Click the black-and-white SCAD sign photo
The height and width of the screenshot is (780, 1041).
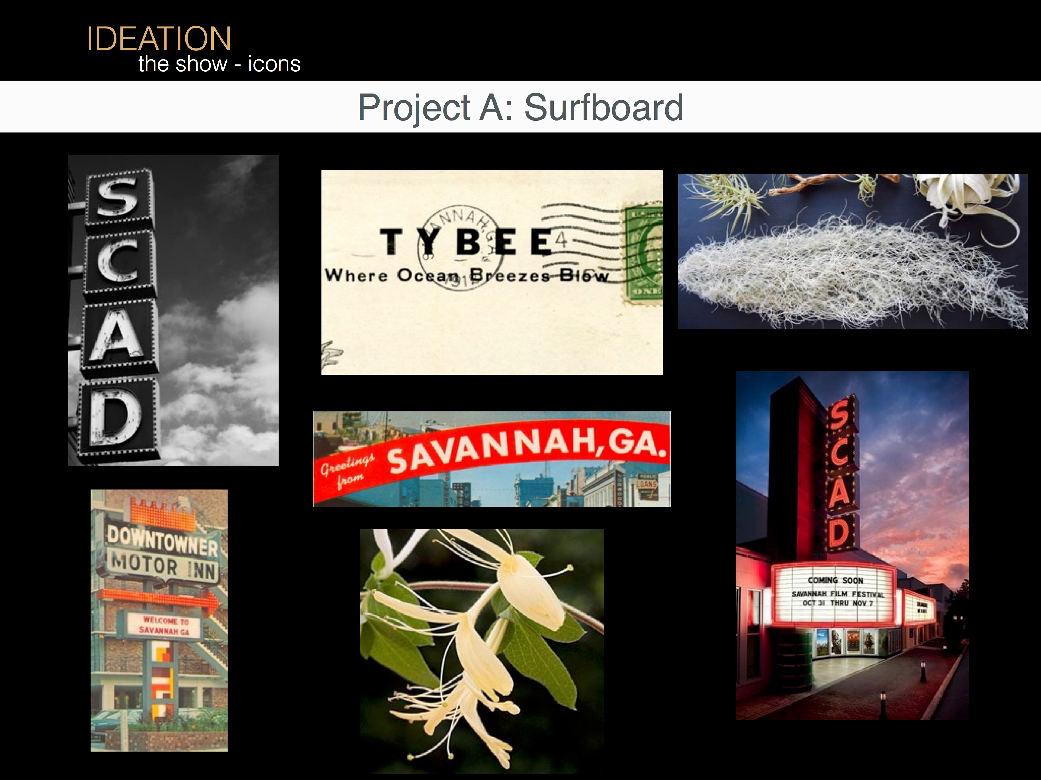point(173,311)
